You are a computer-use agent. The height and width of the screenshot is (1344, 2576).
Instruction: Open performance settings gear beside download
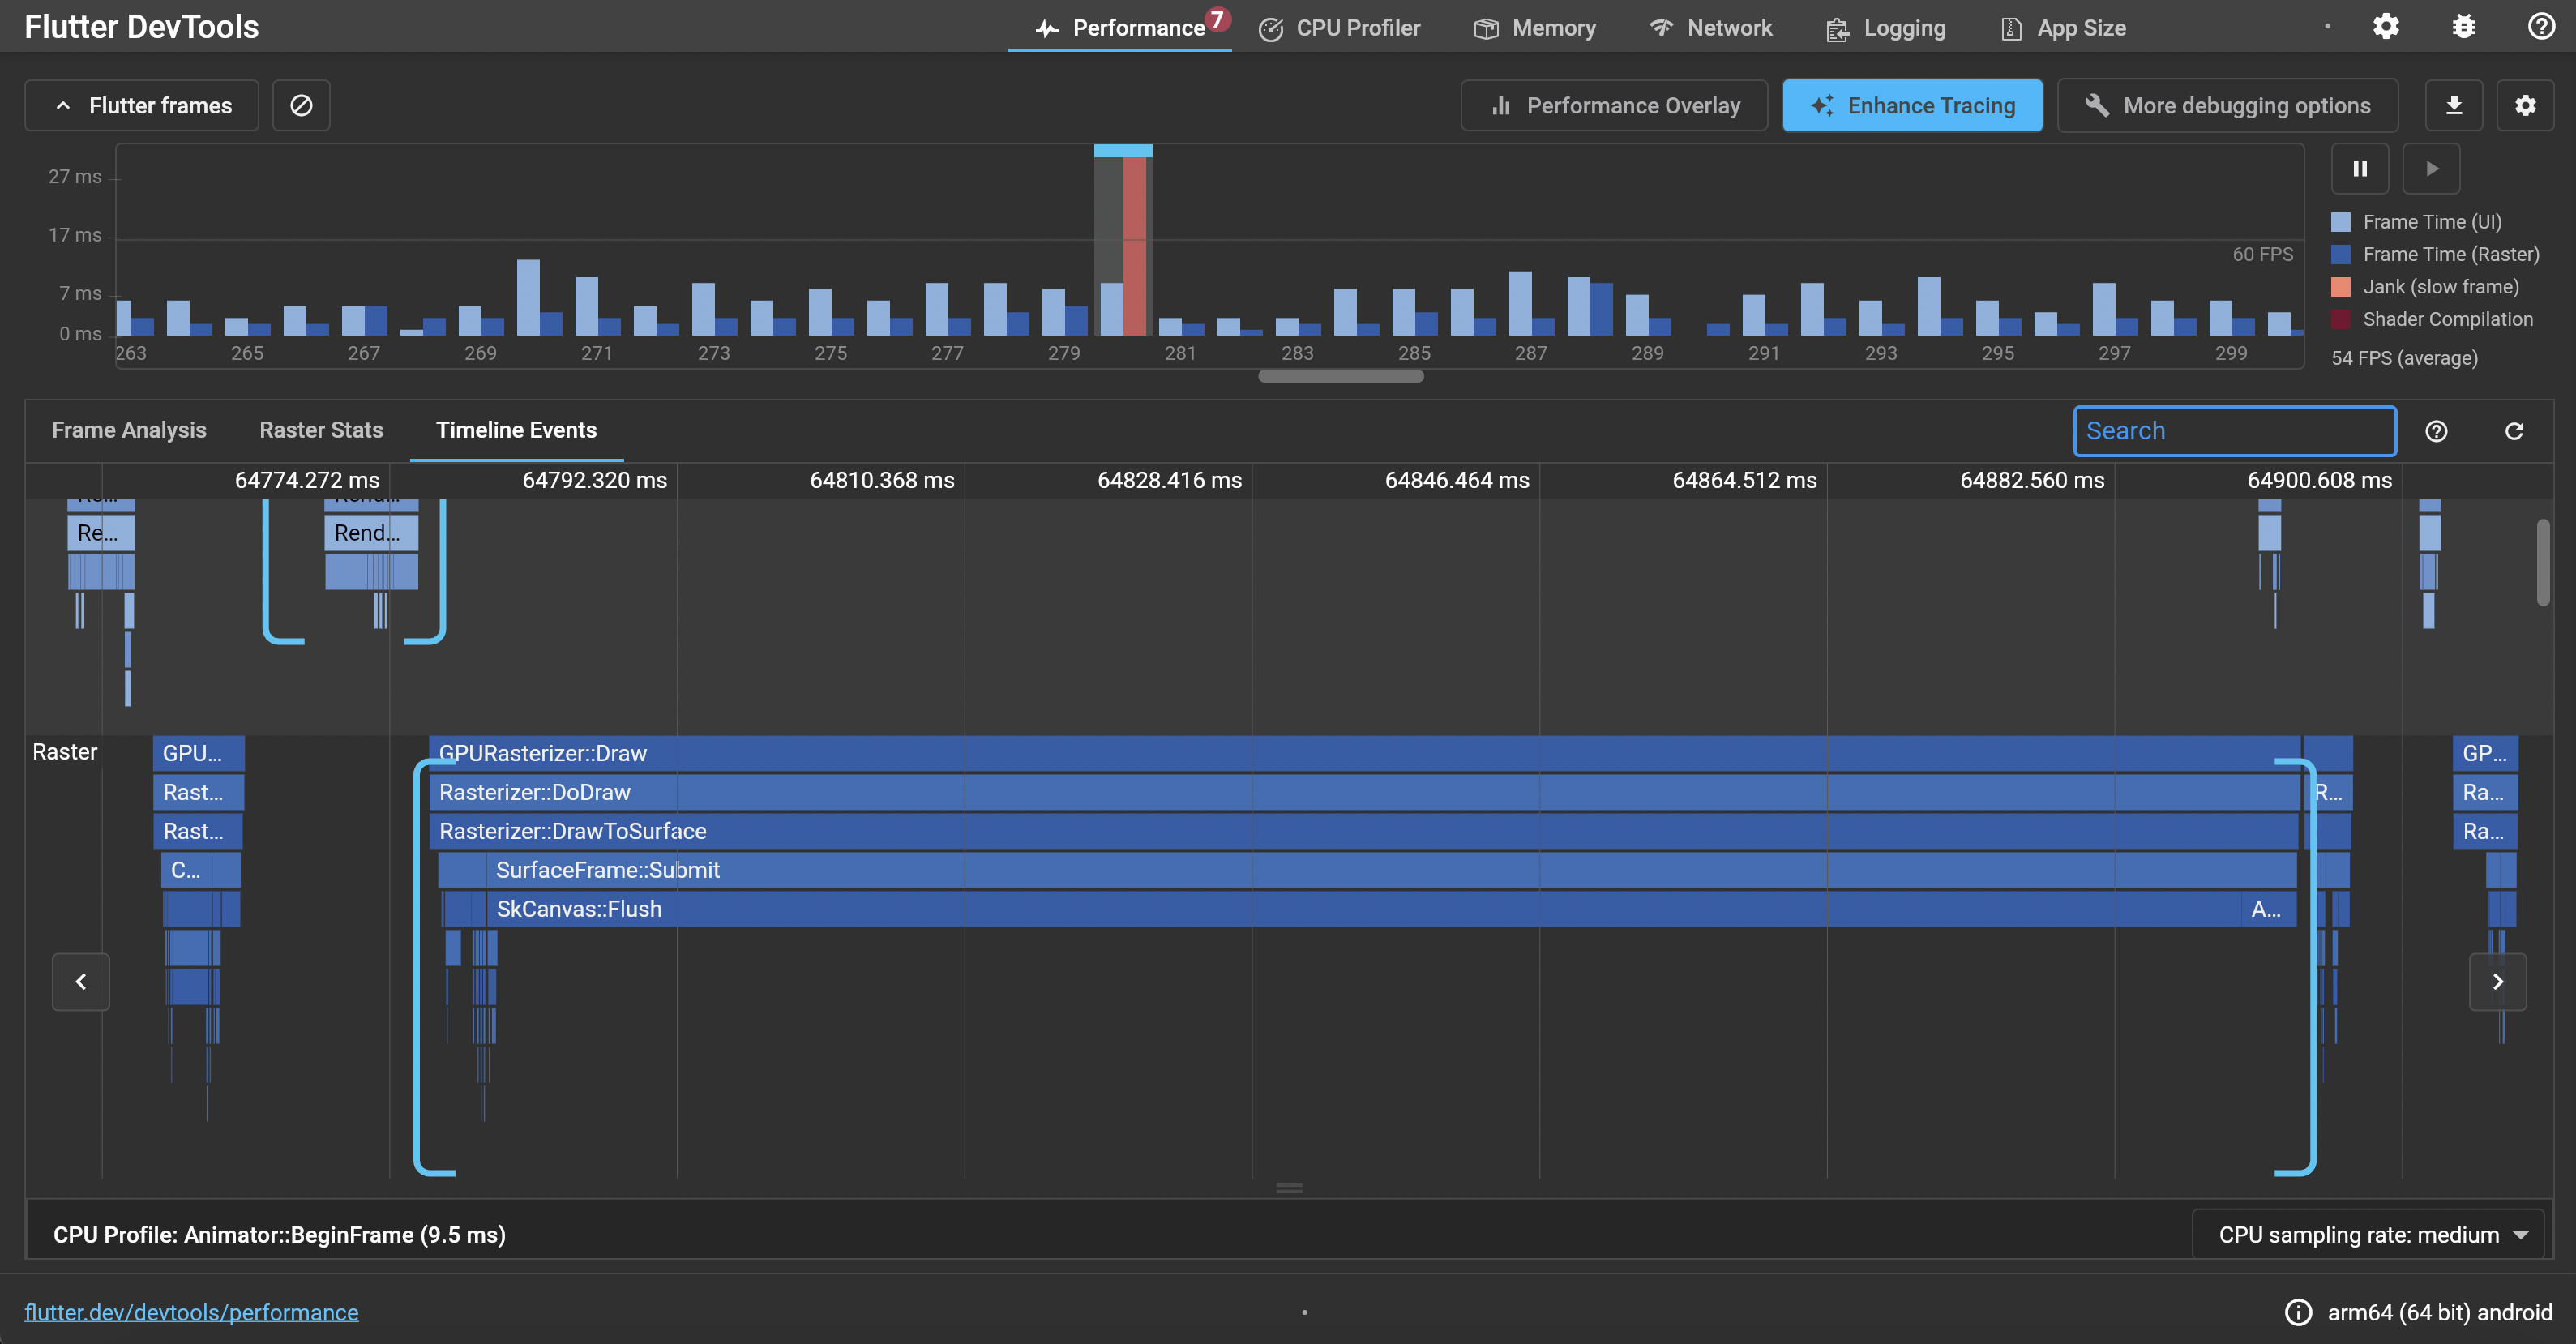pos(2525,105)
